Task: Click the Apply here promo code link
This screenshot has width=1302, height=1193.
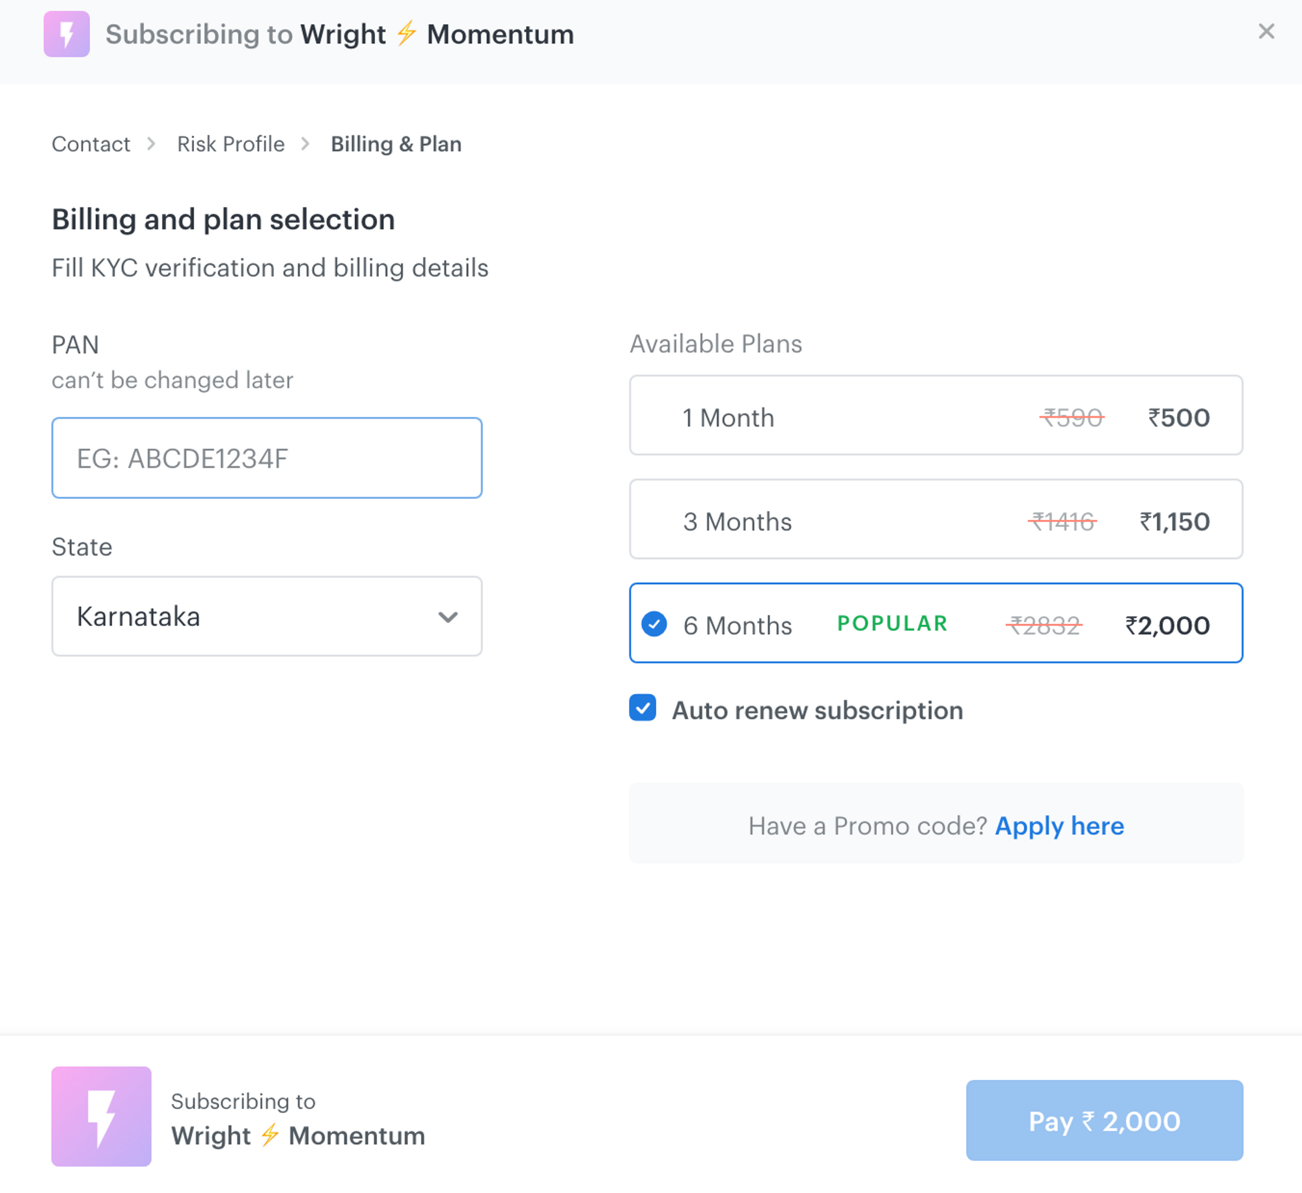Action: (x=1059, y=825)
